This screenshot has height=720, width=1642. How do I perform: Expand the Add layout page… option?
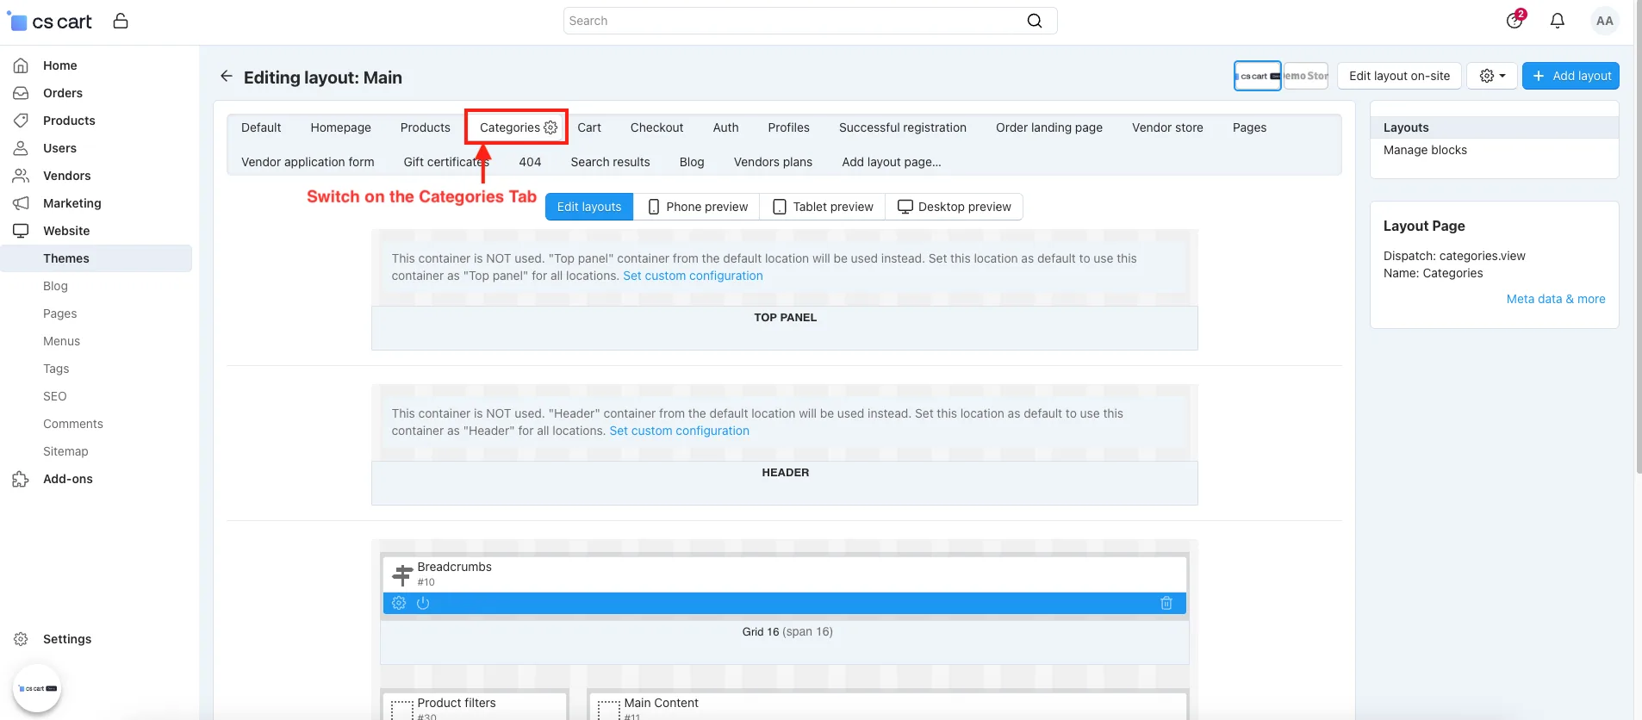point(892,162)
